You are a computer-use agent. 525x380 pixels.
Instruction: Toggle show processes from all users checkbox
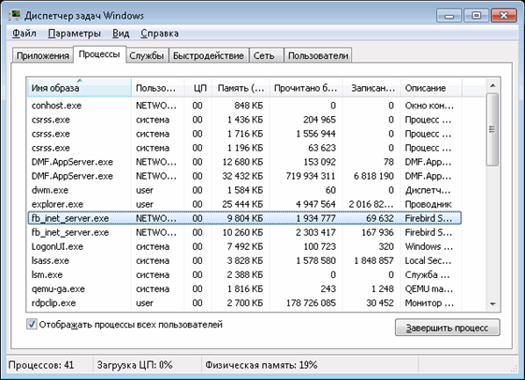point(32,324)
